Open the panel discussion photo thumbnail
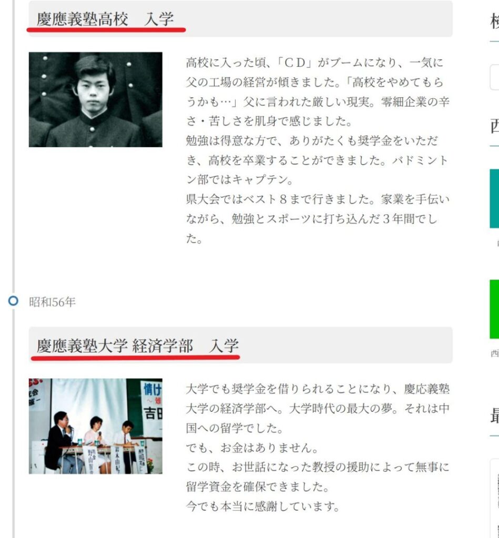 coord(96,426)
